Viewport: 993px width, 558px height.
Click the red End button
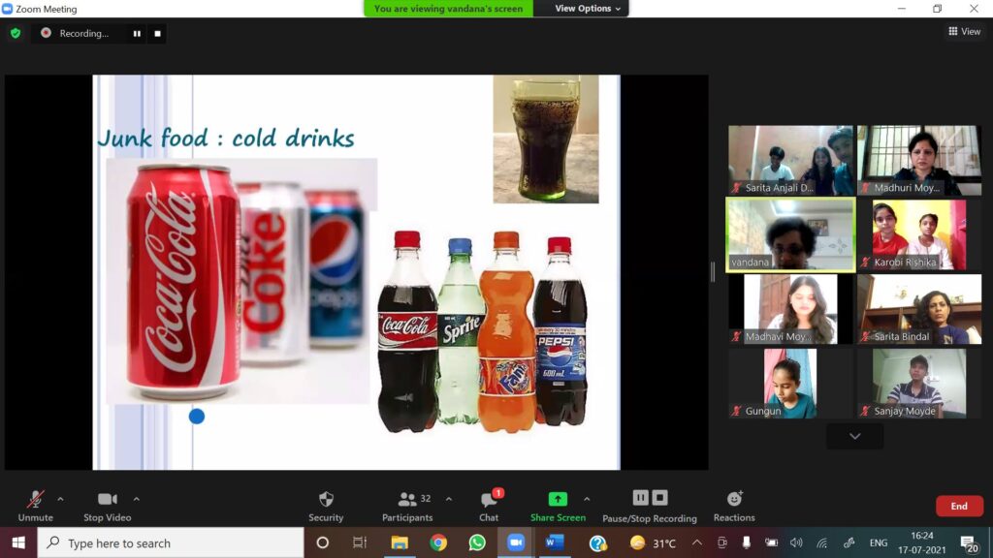coord(959,506)
